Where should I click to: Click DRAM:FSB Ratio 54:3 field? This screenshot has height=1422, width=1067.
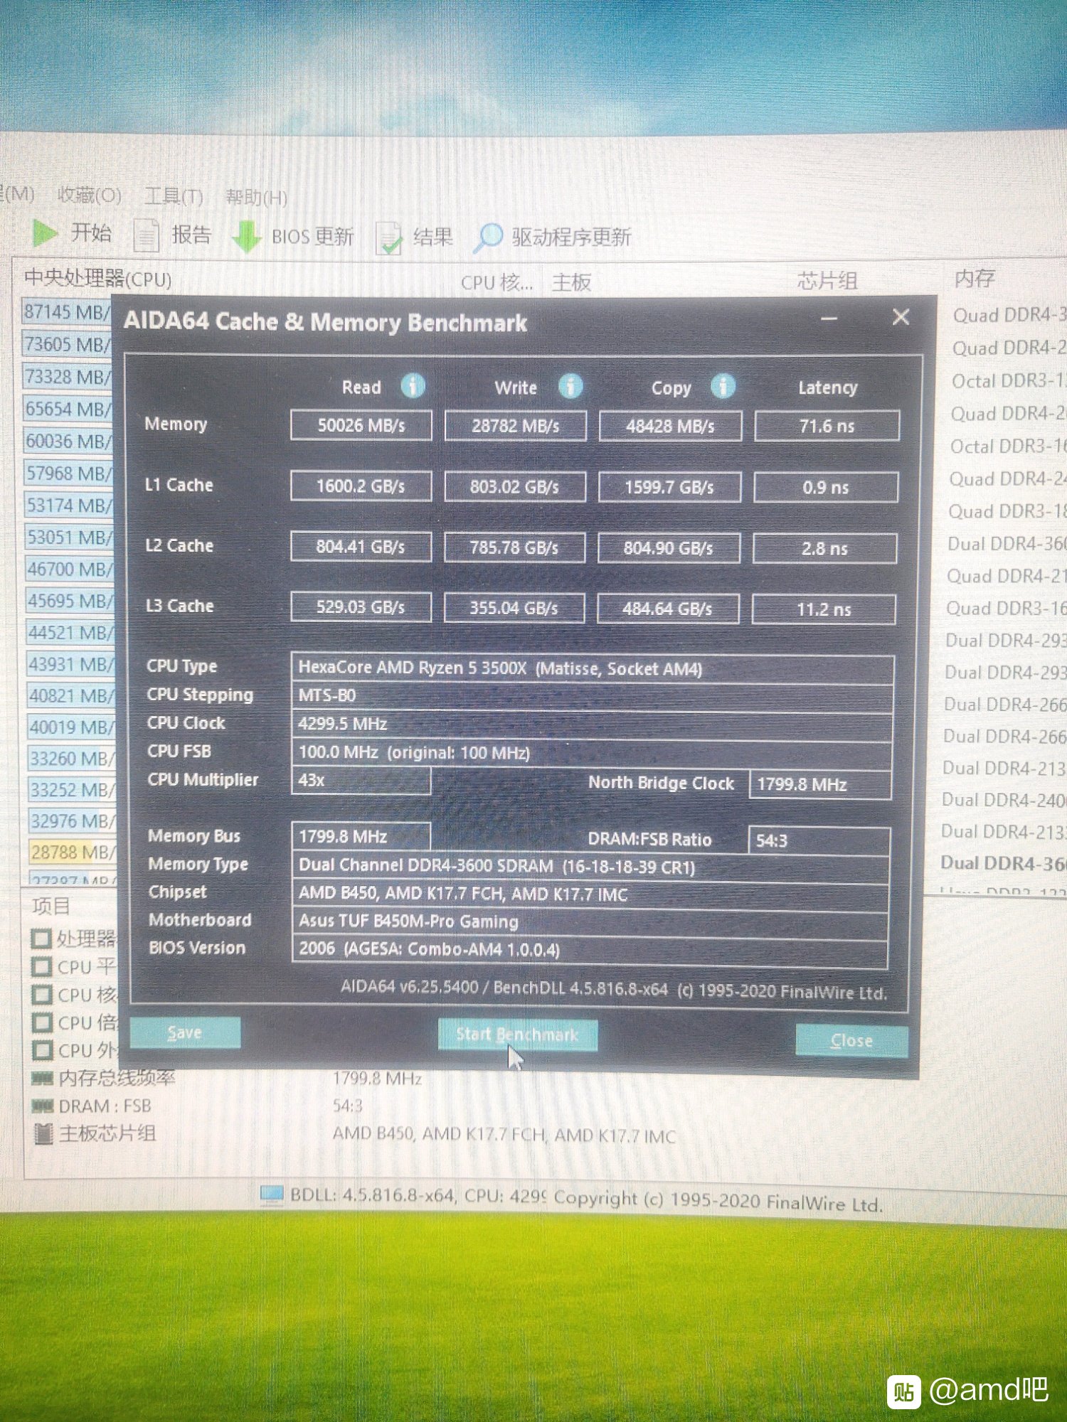[x=819, y=841]
